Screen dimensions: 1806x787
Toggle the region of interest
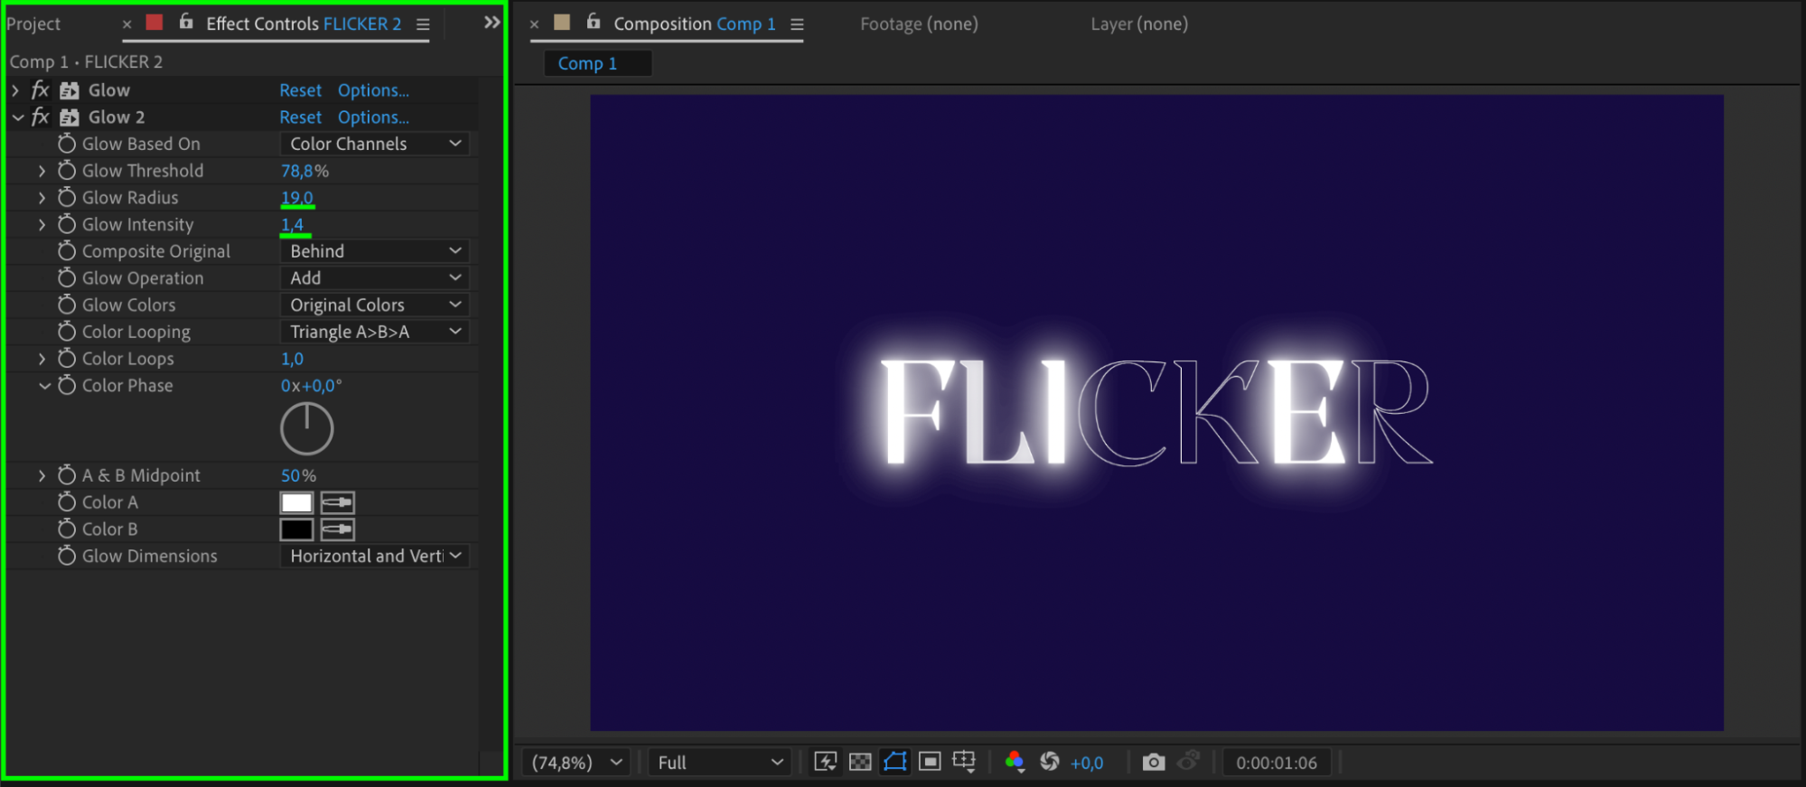coord(930,762)
